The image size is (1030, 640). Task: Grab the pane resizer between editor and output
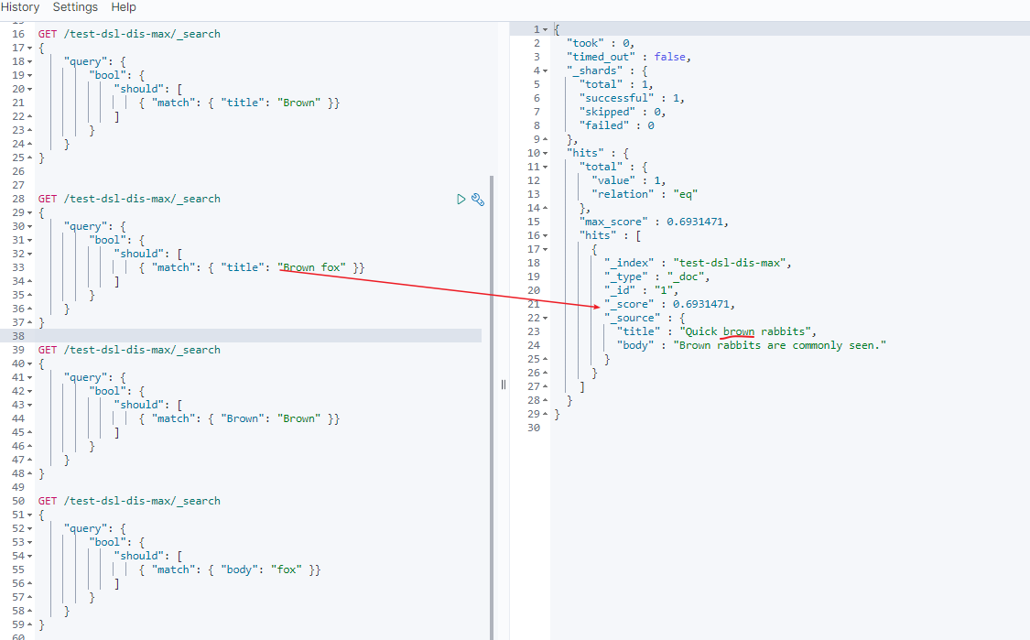point(503,385)
